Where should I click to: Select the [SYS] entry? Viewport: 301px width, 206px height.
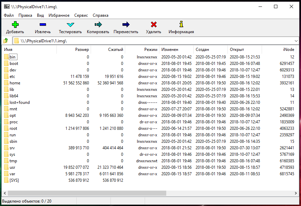coord(14,180)
